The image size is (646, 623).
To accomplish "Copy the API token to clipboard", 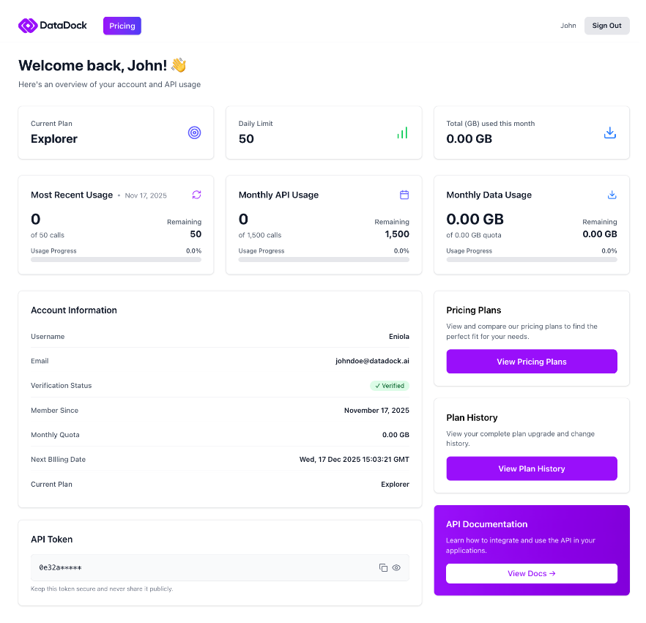I will (x=383, y=567).
